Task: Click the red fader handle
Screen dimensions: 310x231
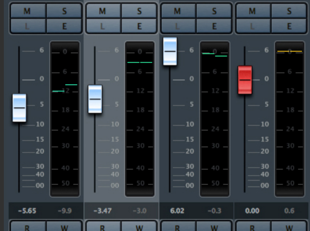Action: pos(245,80)
